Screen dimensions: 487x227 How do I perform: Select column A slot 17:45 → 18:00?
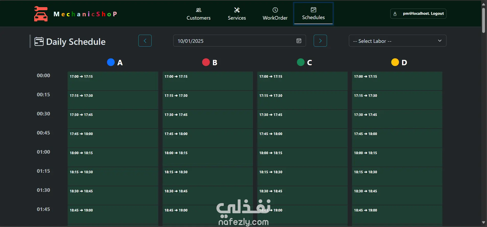pos(113,138)
